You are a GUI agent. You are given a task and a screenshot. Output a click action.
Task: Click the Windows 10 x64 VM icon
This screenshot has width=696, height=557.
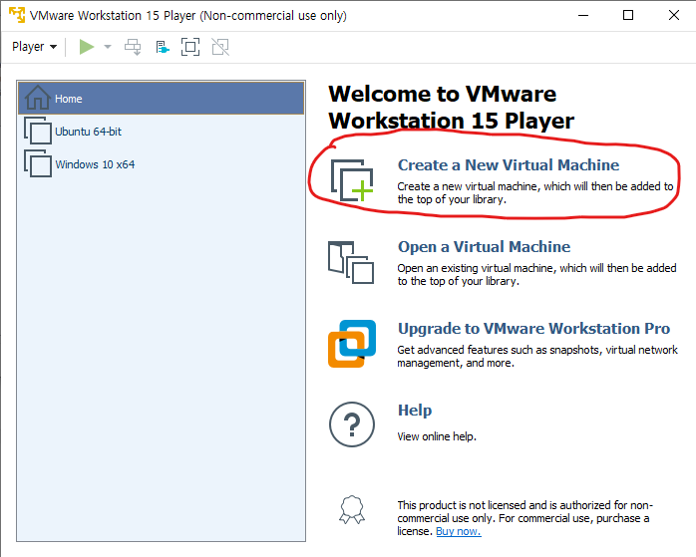pyautogui.click(x=38, y=163)
